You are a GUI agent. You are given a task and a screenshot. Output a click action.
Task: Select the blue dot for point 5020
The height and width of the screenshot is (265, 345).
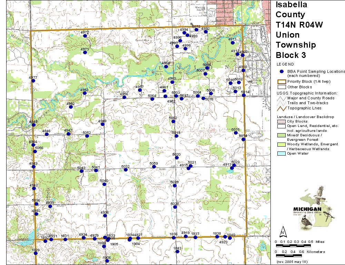(x=177, y=158)
